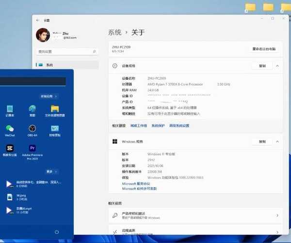Maximize the Settings window

tap(273, 18)
